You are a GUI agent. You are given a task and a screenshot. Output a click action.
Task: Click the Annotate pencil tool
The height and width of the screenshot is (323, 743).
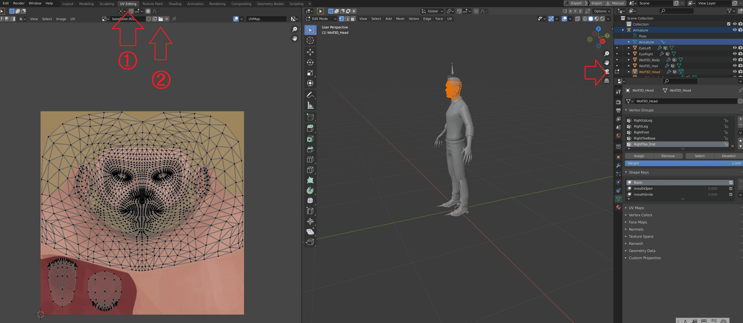[x=310, y=95]
